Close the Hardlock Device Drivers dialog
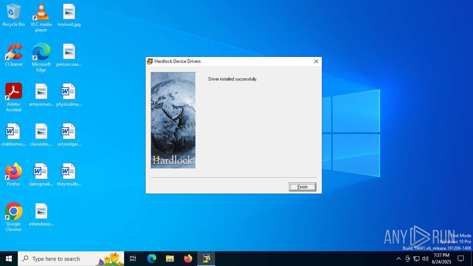Image resolution: width=473 pixels, height=266 pixels. [x=316, y=61]
